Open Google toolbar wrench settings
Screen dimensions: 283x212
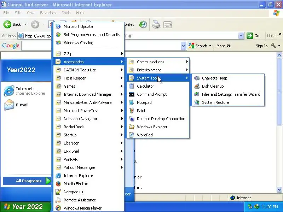(x=273, y=46)
